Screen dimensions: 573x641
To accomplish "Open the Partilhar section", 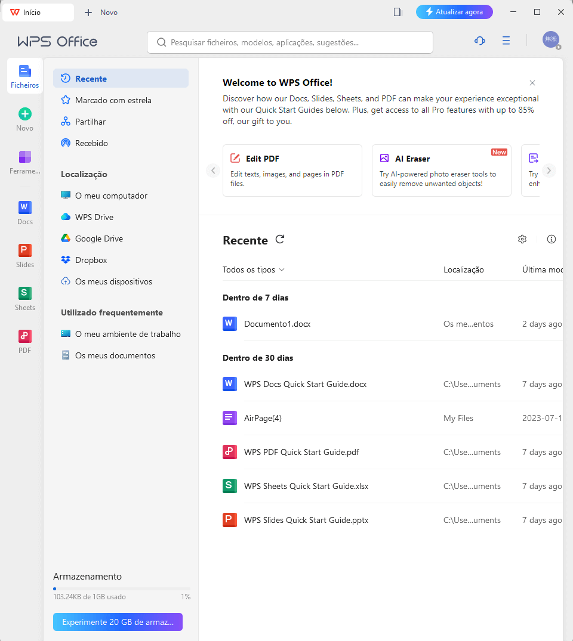I will point(121,122).
